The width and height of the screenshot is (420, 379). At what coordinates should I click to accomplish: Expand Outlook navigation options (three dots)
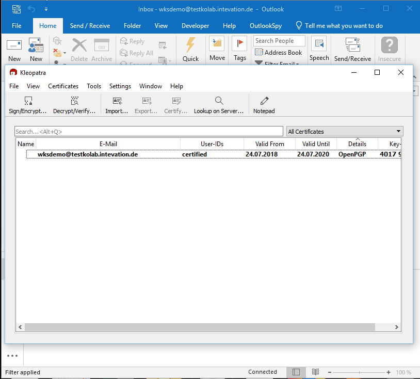(12, 356)
